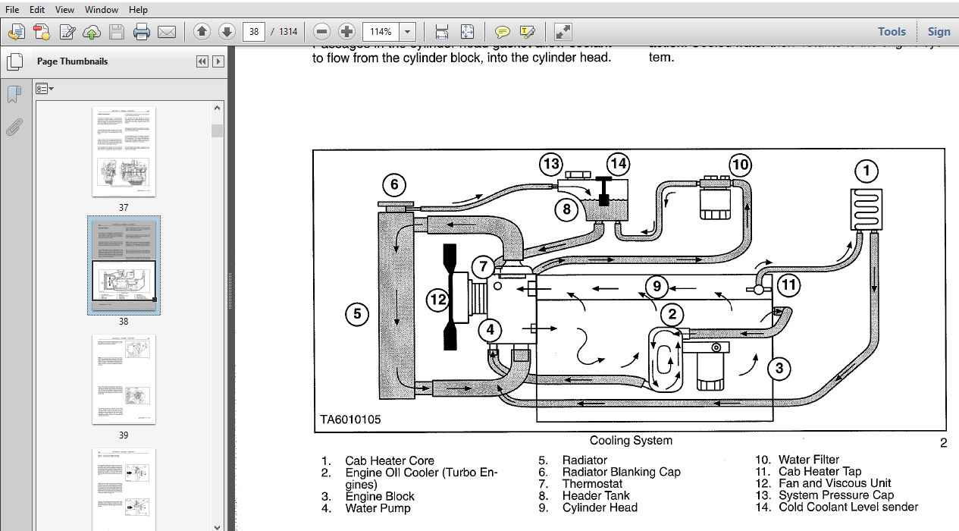Click the 'Cylinder Head' legend entry

600,508
